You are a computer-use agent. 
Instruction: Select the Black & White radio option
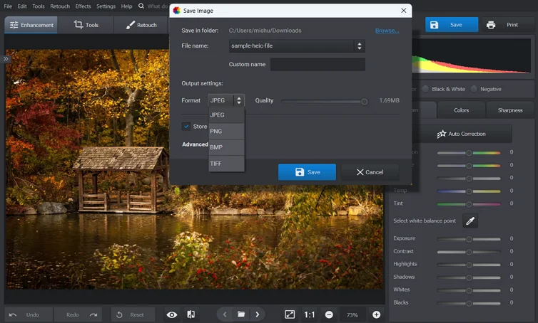click(x=425, y=89)
